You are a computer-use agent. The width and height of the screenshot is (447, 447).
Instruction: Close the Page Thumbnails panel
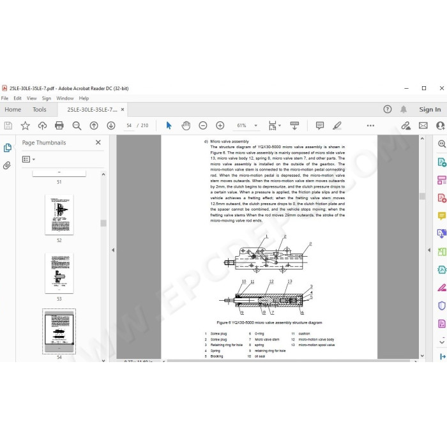coord(98,142)
